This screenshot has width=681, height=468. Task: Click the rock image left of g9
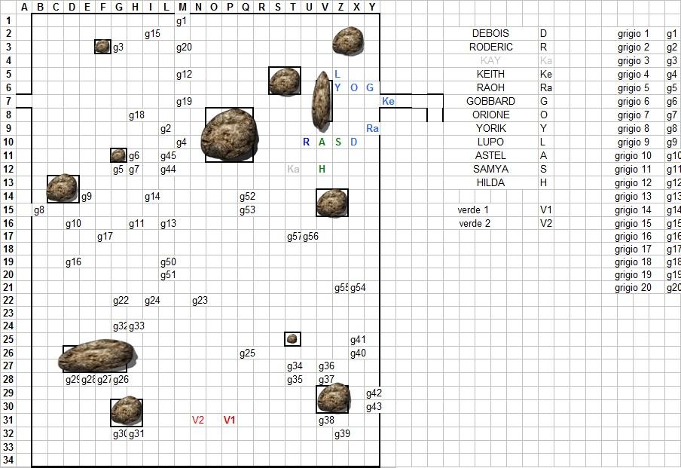tap(63, 188)
